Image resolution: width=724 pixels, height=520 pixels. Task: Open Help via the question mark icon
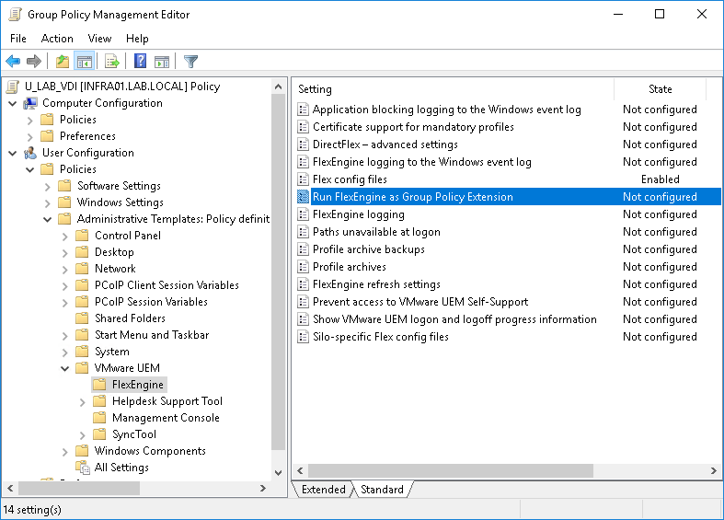coord(140,62)
